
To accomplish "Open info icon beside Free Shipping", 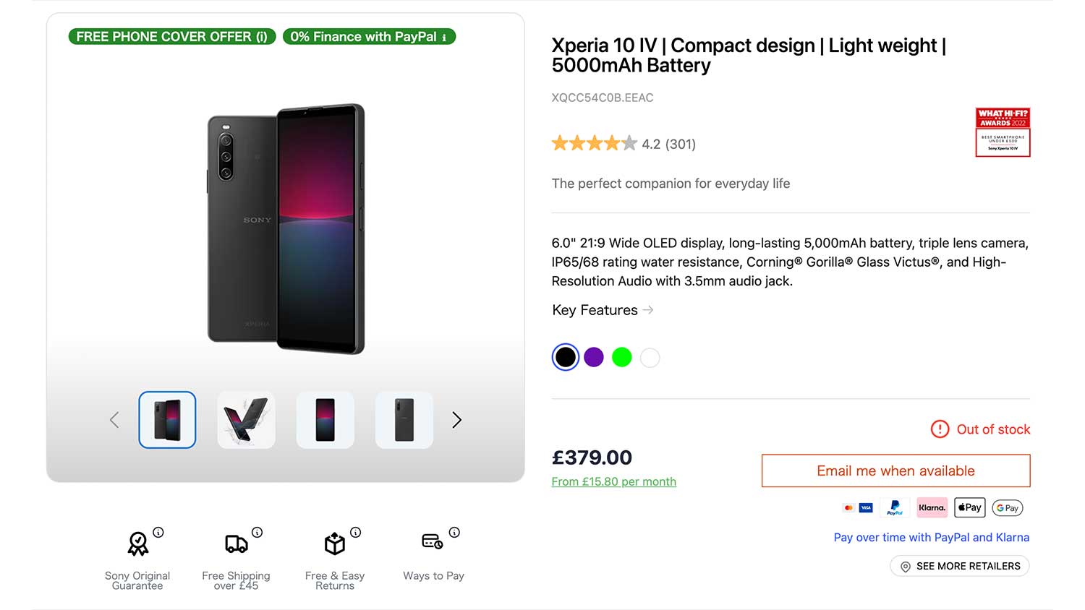I will pyautogui.click(x=257, y=533).
